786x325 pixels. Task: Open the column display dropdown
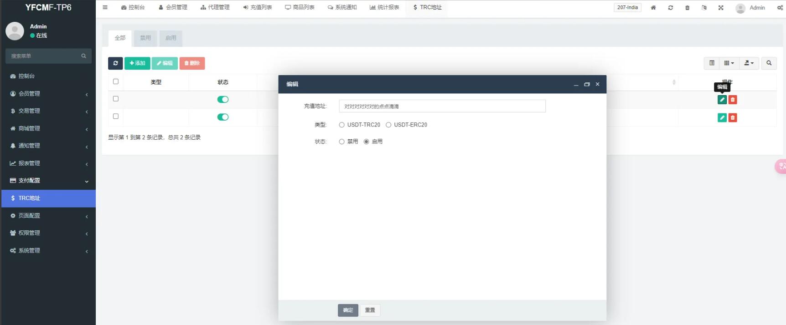click(x=729, y=63)
